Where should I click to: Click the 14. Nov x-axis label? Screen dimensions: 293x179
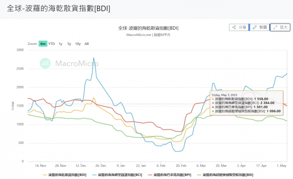coord(41,166)
